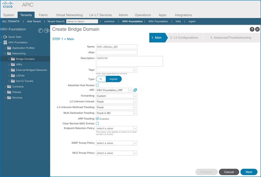Select the common tenant link

[109, 21]
